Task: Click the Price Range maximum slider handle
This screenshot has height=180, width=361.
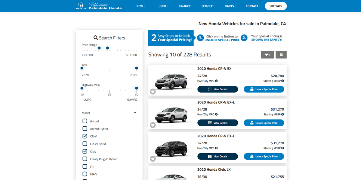Action: coord(107,48)
